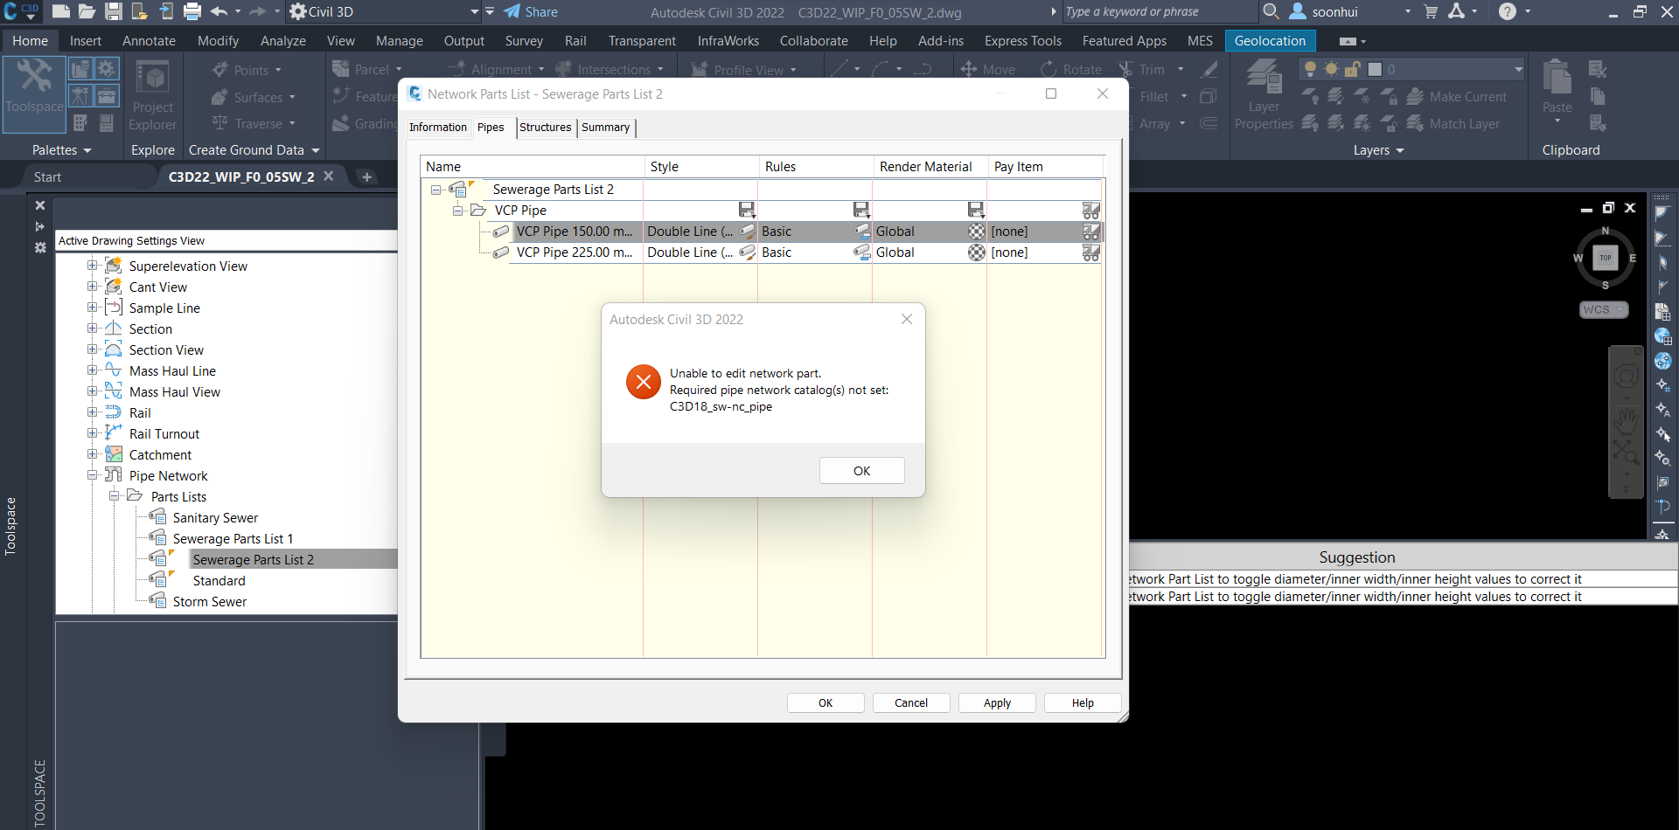Select Sewerage Parts List 1 in tree

pyautogui.click(x=233, y=539)
